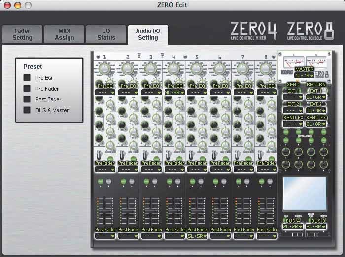Click channel 7 green LED button above PreFader
The image size is (345, 257).
pos(248,159)
